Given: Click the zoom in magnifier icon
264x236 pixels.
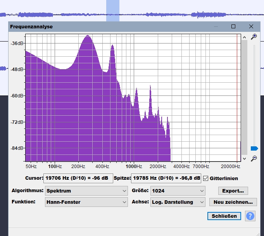Looking at the screenshot, I should [254, 36].
